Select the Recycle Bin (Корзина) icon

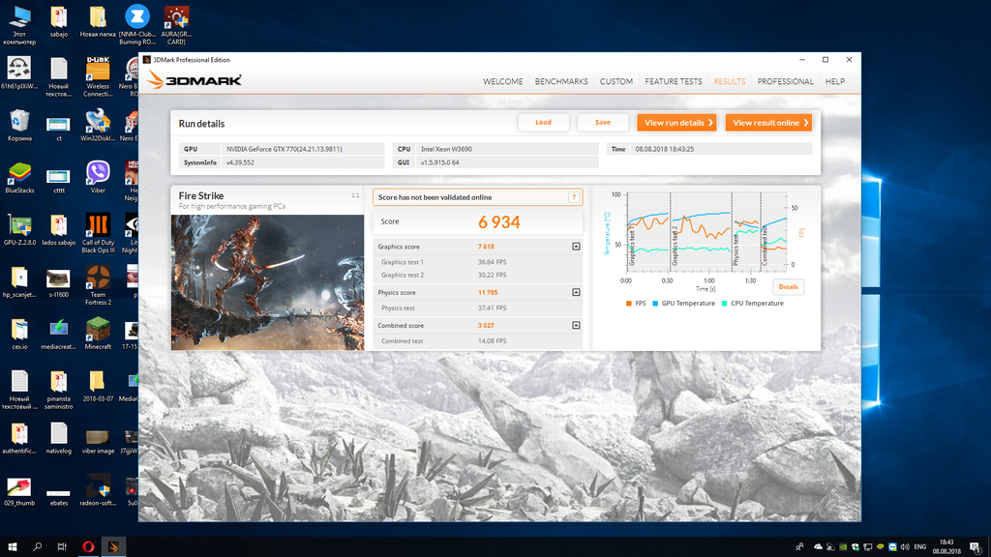[19, 125]
